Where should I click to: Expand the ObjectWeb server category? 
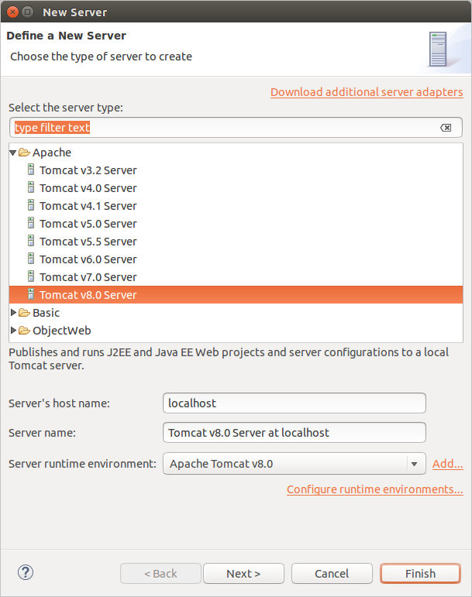(13, 331)
